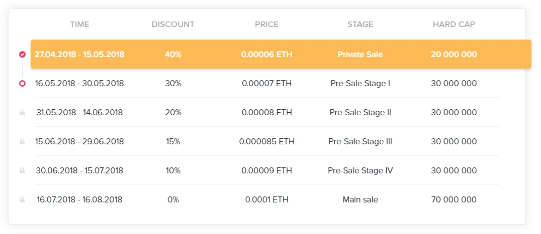The width and height of the screenshot is (541, 234).
Task: Click the red circle marker for Pre-Sale Stage I
Action: click(x=22, y=83)
